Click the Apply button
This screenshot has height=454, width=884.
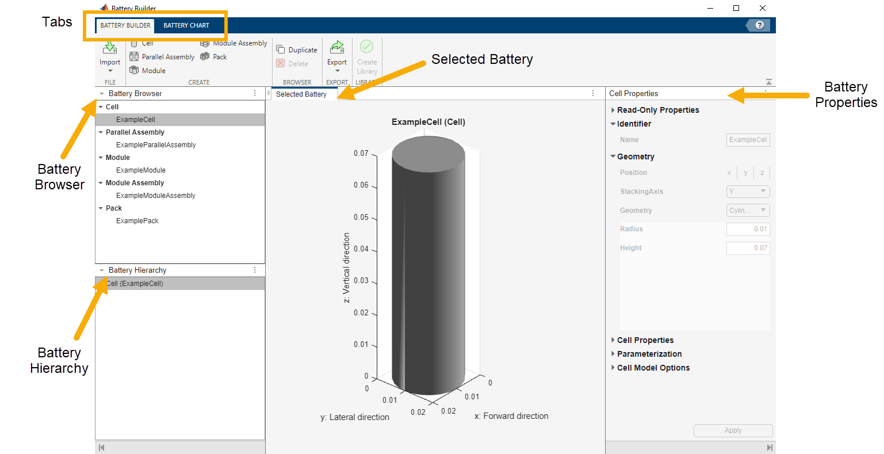(733, 430)
